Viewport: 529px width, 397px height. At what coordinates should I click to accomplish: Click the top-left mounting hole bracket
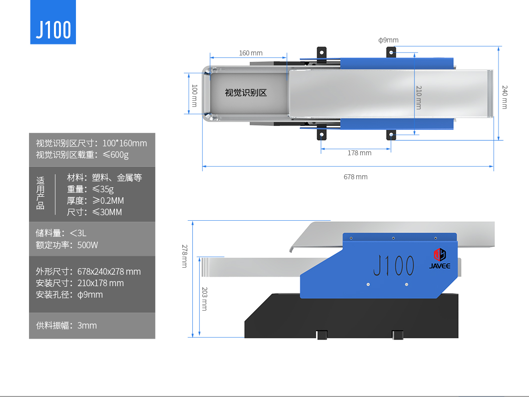322,52
